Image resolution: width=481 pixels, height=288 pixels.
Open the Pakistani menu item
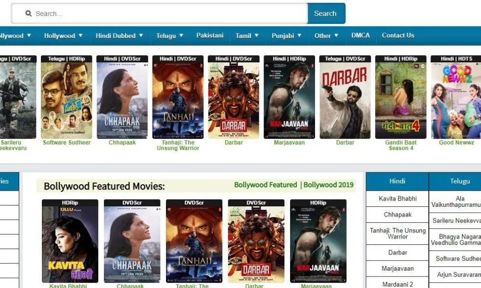(x=210, y=36)
